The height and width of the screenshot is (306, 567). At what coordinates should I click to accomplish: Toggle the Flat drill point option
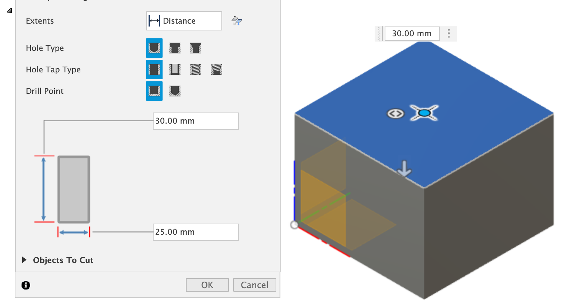tap(154, 91)
